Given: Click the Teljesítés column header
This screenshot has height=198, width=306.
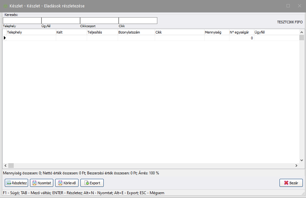Looking at the screenshot, I should [x=102, y=32].
